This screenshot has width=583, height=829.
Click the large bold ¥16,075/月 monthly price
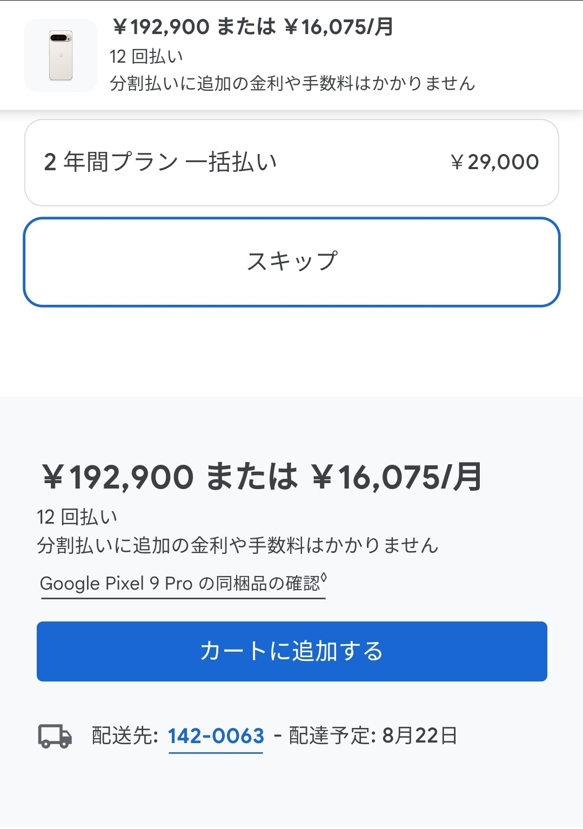click(397, 477)
